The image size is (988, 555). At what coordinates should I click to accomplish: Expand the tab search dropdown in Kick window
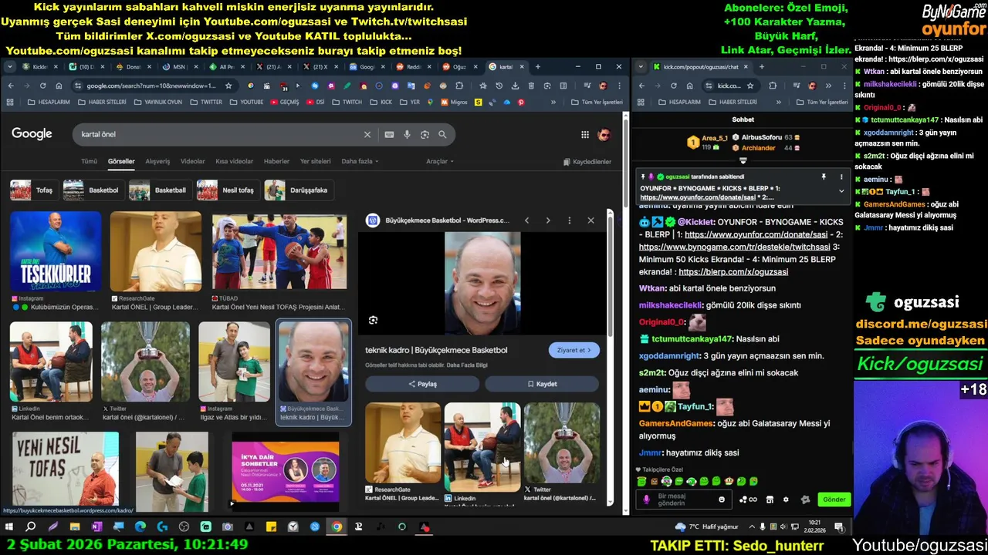[x=641, y=67]
